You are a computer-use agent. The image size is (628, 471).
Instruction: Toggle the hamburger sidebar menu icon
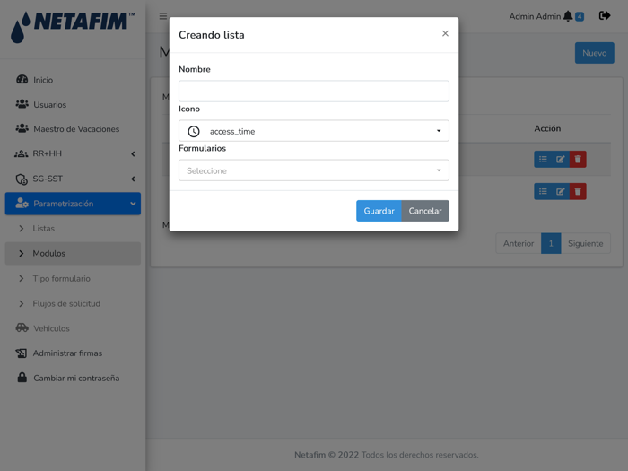tap(163, 16)
